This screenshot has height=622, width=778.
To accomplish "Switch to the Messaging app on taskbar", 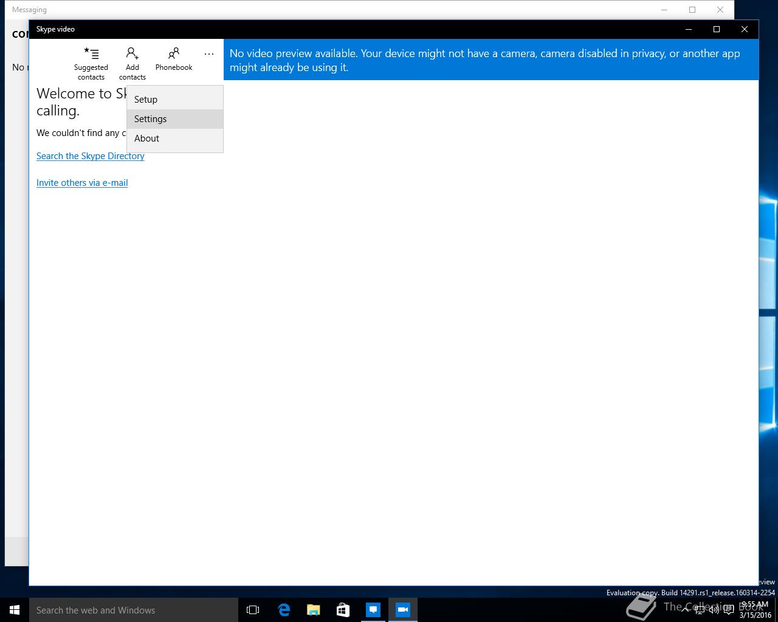I will [373, 610].
